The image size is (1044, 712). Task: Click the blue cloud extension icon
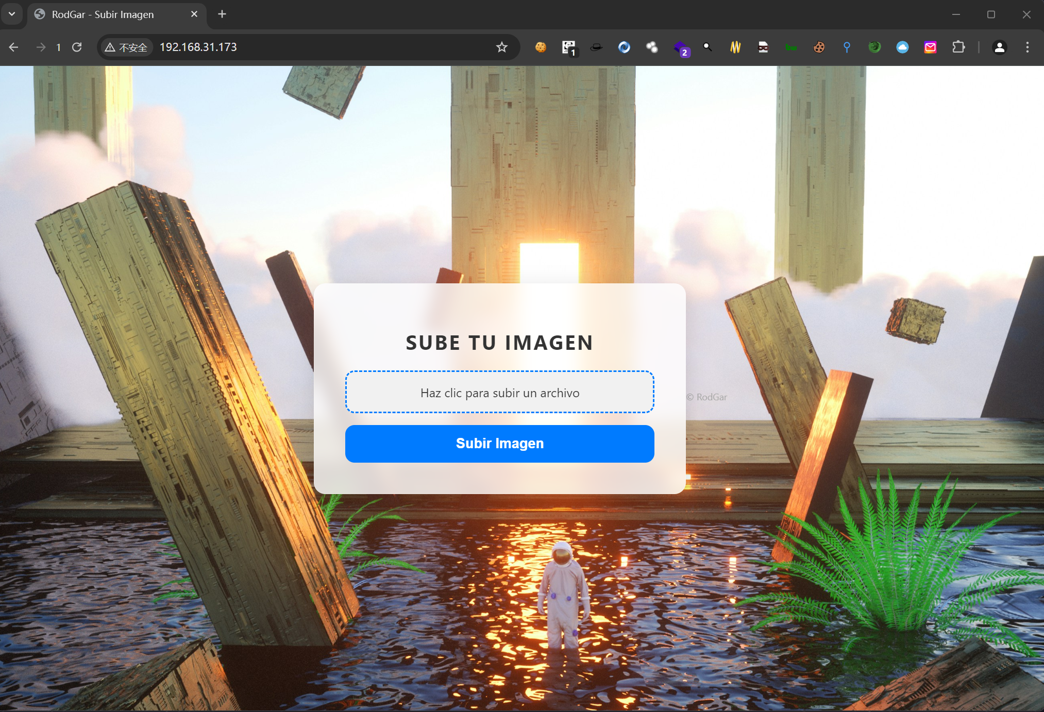[x=902, y=47]
